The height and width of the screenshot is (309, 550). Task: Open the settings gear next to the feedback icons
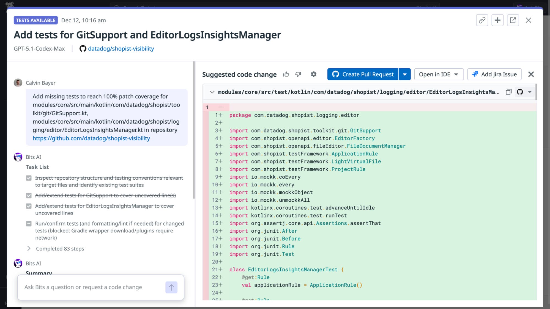coord(314,74)
